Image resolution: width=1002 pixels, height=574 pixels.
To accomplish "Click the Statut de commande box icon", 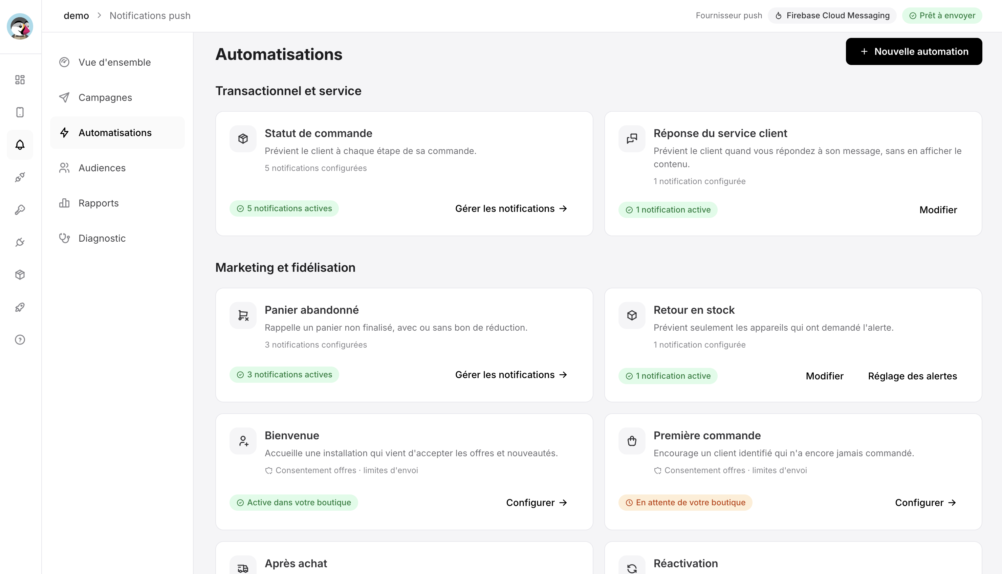I will click(x=243, y=139).
